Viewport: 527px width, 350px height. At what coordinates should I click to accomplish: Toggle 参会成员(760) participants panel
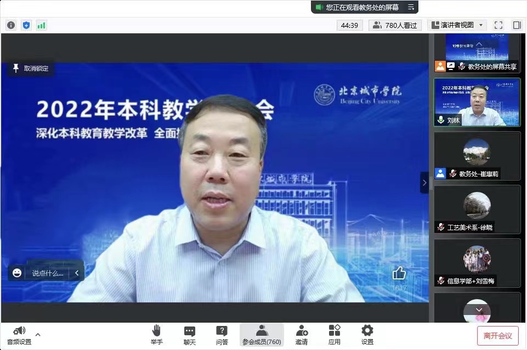coord(262,335)
